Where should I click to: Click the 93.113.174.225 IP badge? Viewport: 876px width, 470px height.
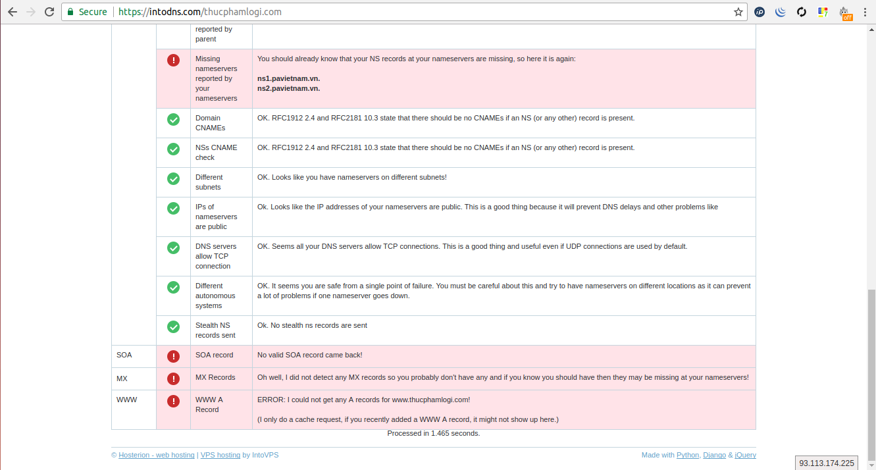pyautogui.click(x=827, y=463)
